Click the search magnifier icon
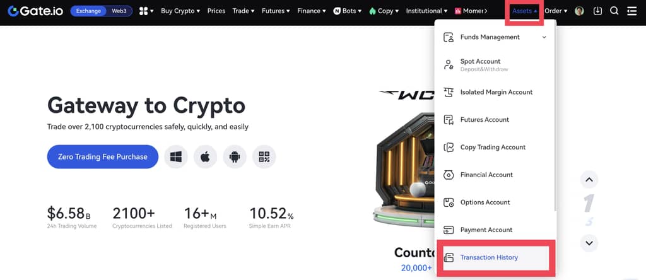Image resolution: width=646 pixels, height=280 pixels. coord(614,11)
